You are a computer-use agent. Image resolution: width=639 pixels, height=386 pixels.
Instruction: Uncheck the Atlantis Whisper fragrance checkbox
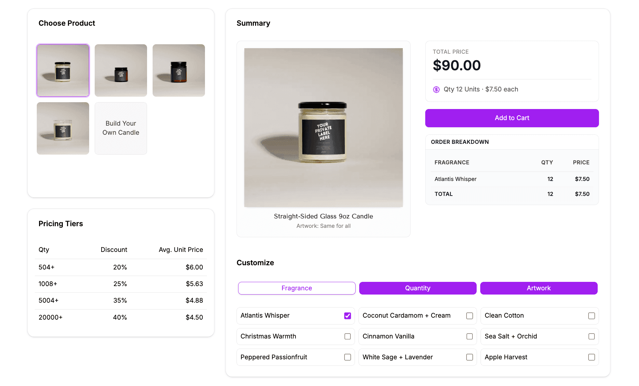(347, 316)
